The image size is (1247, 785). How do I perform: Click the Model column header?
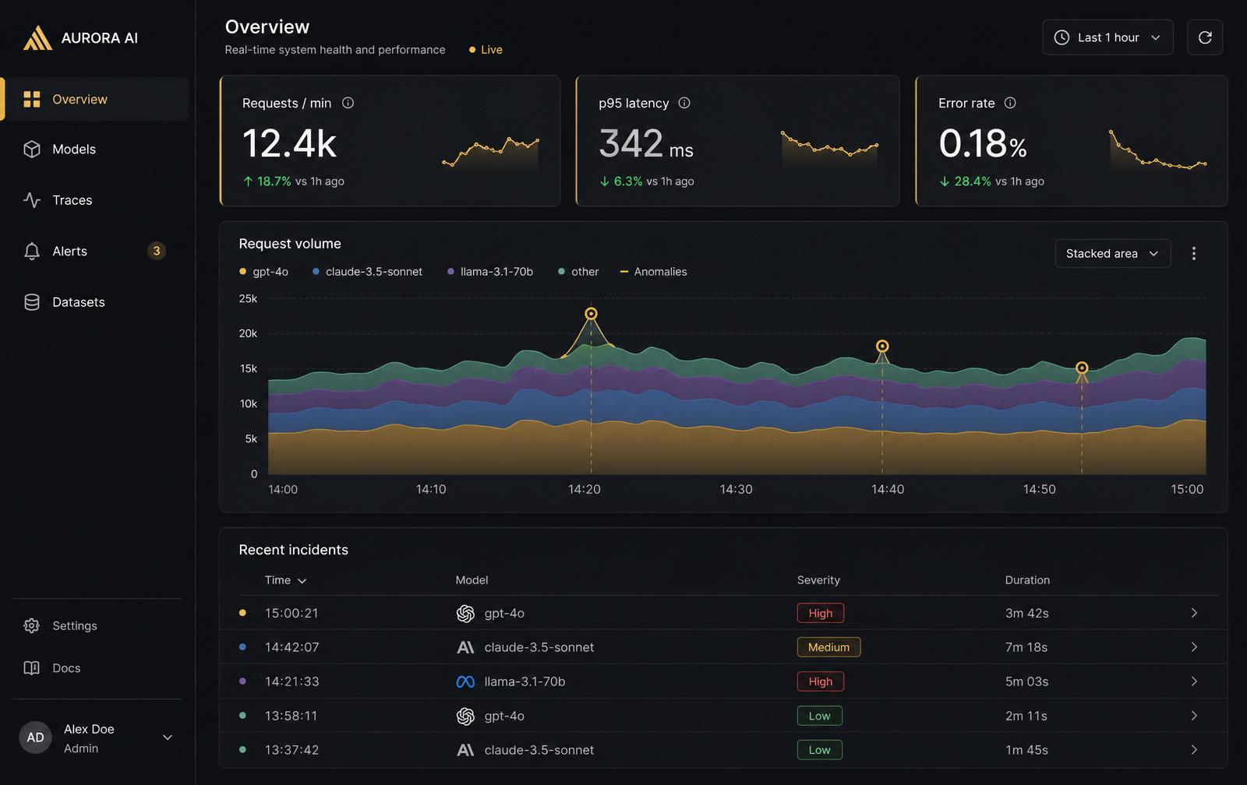[472, 580]
